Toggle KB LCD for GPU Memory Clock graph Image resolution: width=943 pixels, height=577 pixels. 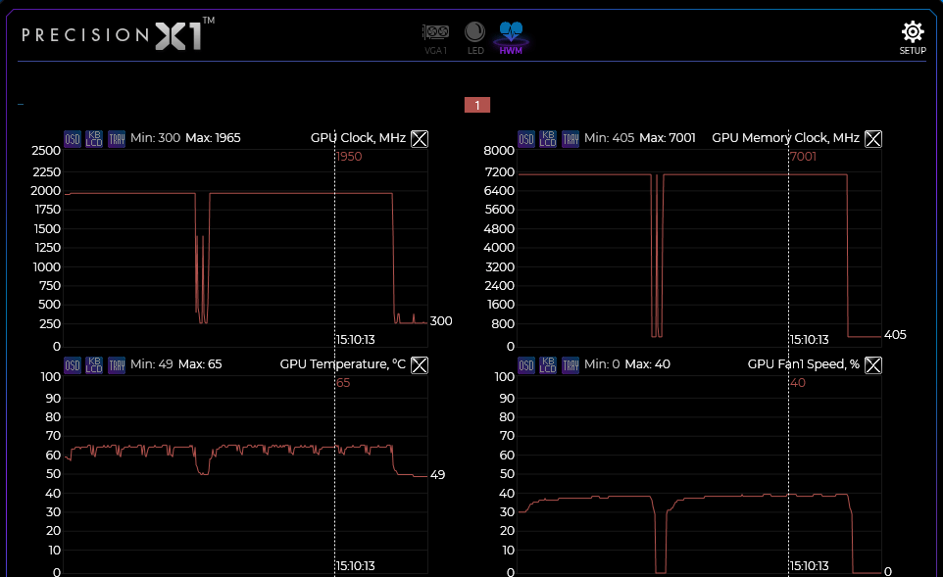[x=548, y=139]
